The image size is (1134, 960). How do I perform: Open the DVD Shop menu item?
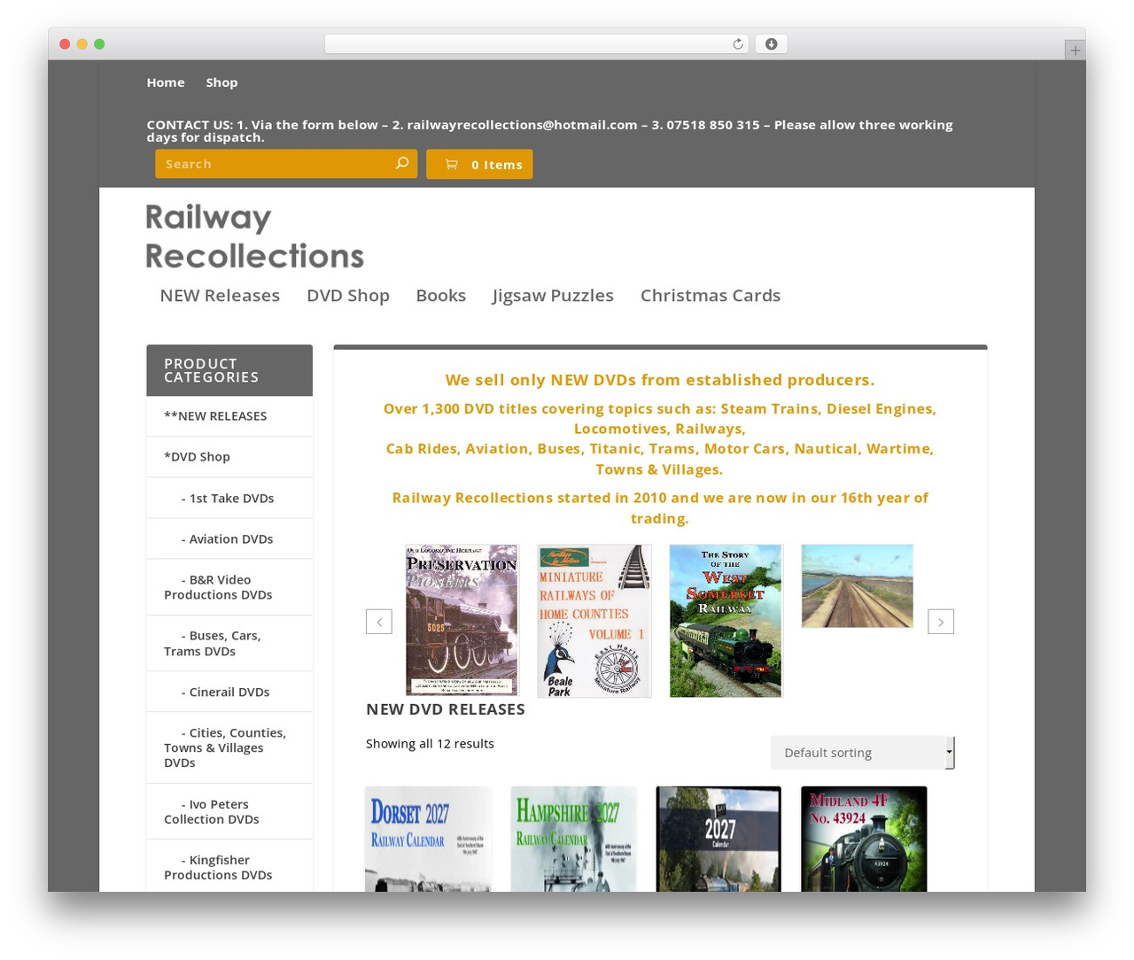348,296
